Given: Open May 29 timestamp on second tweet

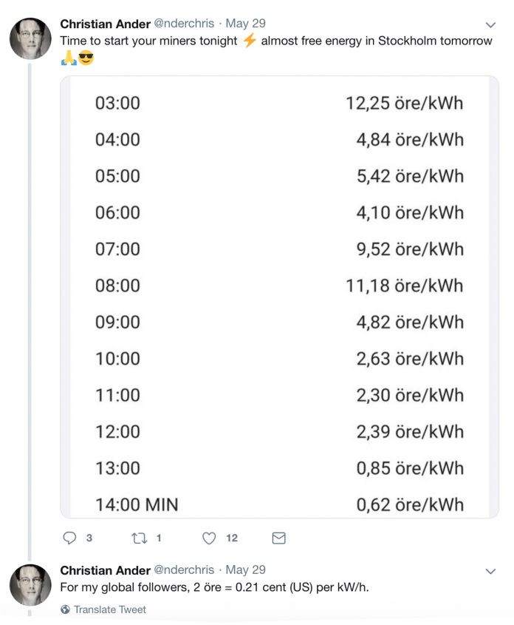Looking at the screenshot, I should [246, 570].
